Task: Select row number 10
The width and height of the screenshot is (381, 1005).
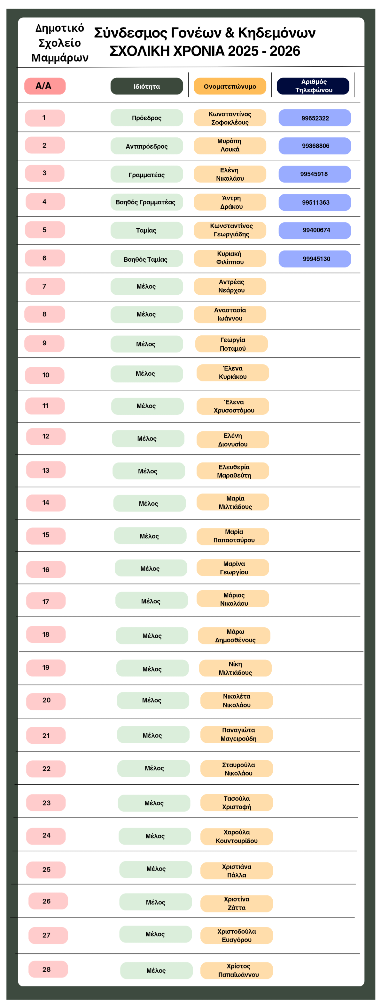Action: pos(45,375)
